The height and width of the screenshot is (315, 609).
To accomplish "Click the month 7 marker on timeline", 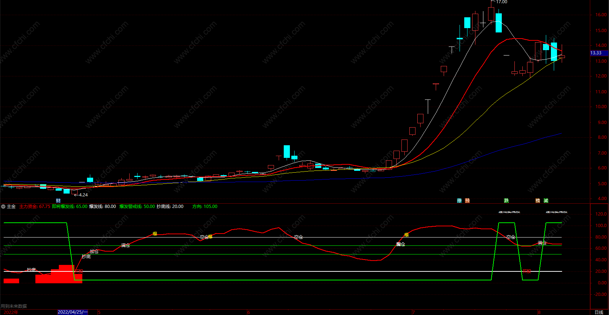I will click(413, 312).
